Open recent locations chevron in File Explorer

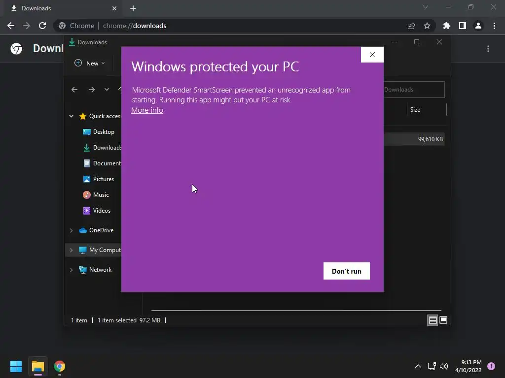point(107,90)
